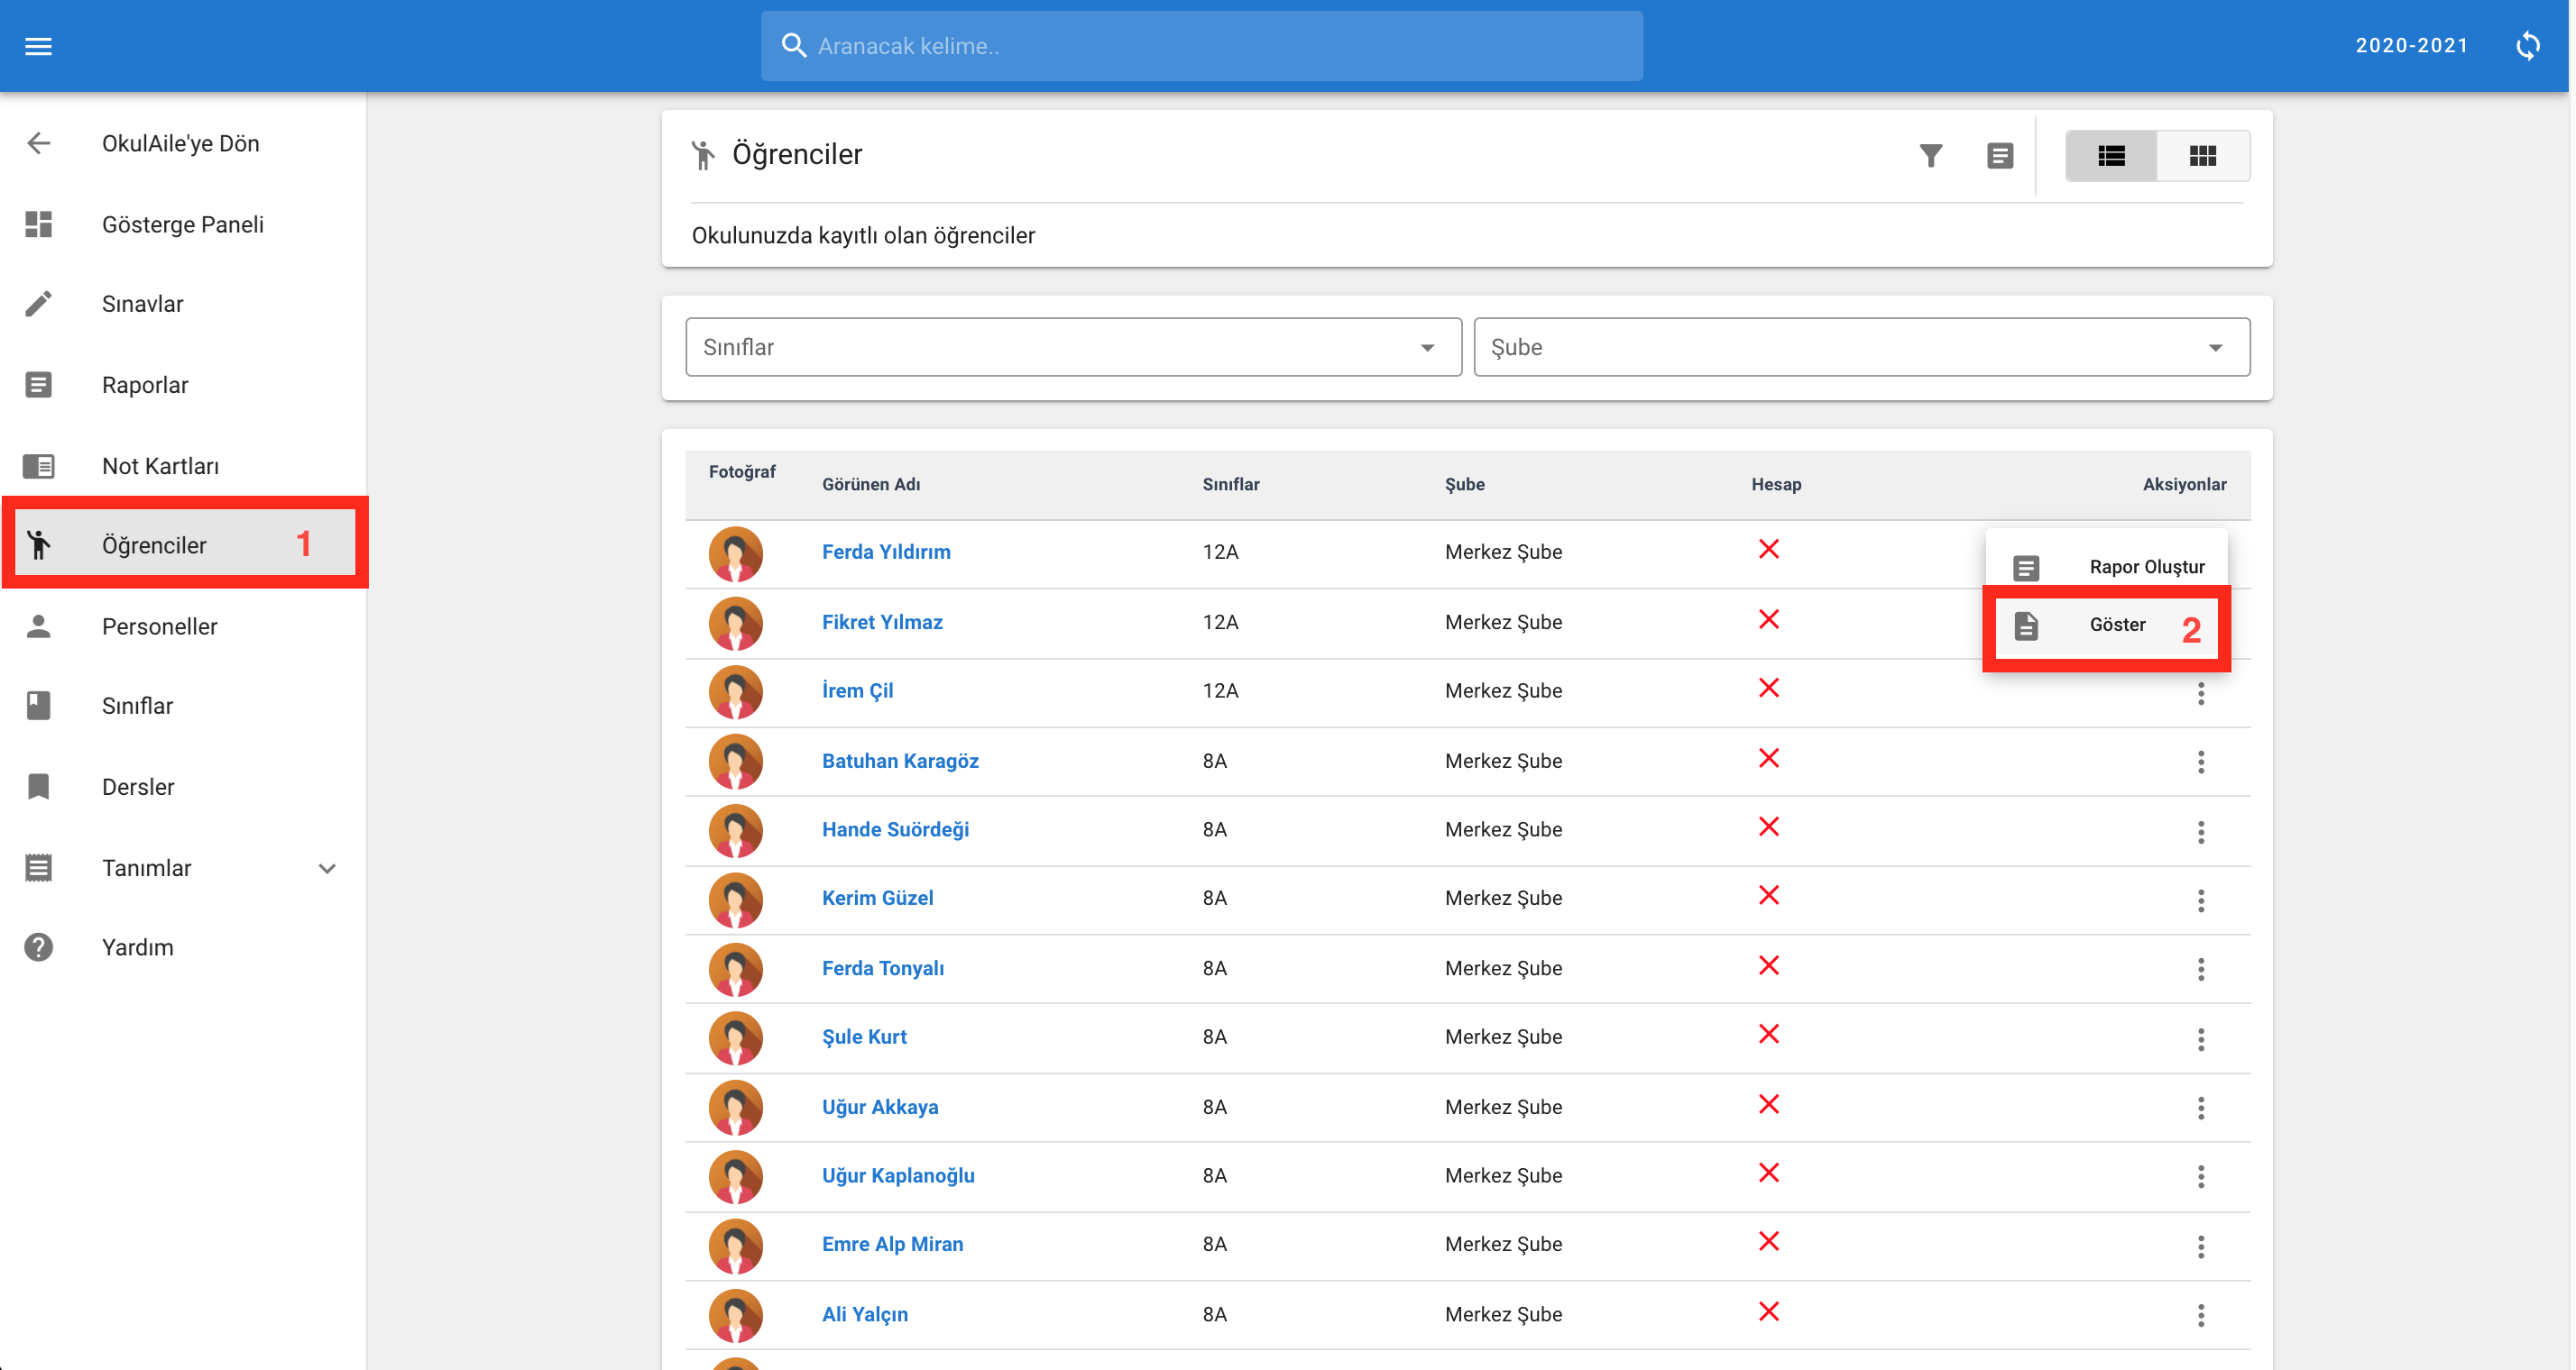Open the hamburger menu icon
This screenshot has width=2576, height=1370.
(38, 46)
